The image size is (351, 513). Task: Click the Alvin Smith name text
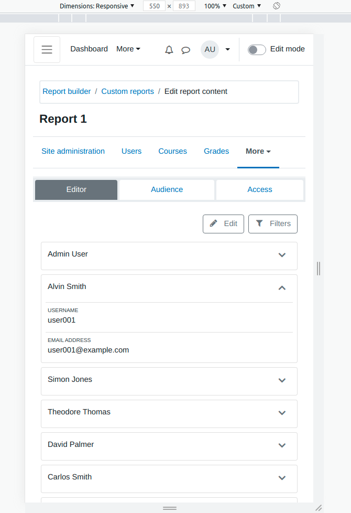[x=67, y=286]
